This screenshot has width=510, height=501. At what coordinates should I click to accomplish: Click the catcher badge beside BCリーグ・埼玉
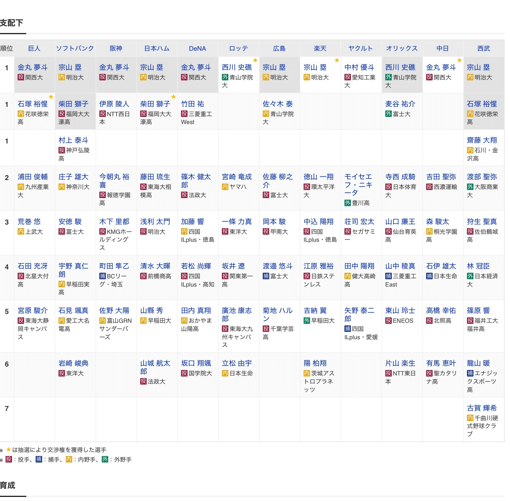point(102,276)
